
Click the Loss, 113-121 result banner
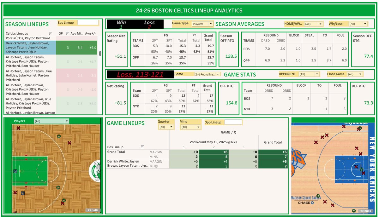[140, 74]
